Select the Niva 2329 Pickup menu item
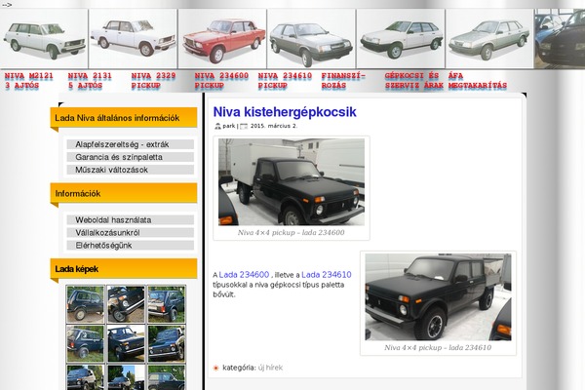585x390 pixels. [x=153, y=81]
